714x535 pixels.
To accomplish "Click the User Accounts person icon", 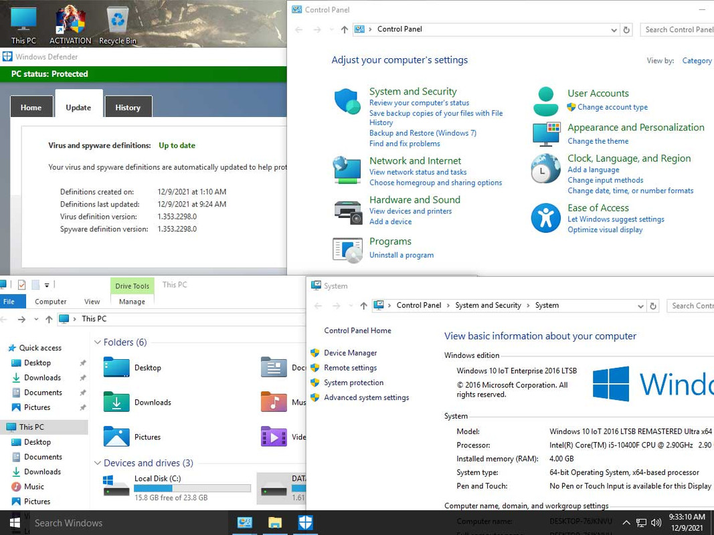I will point(545,102).
